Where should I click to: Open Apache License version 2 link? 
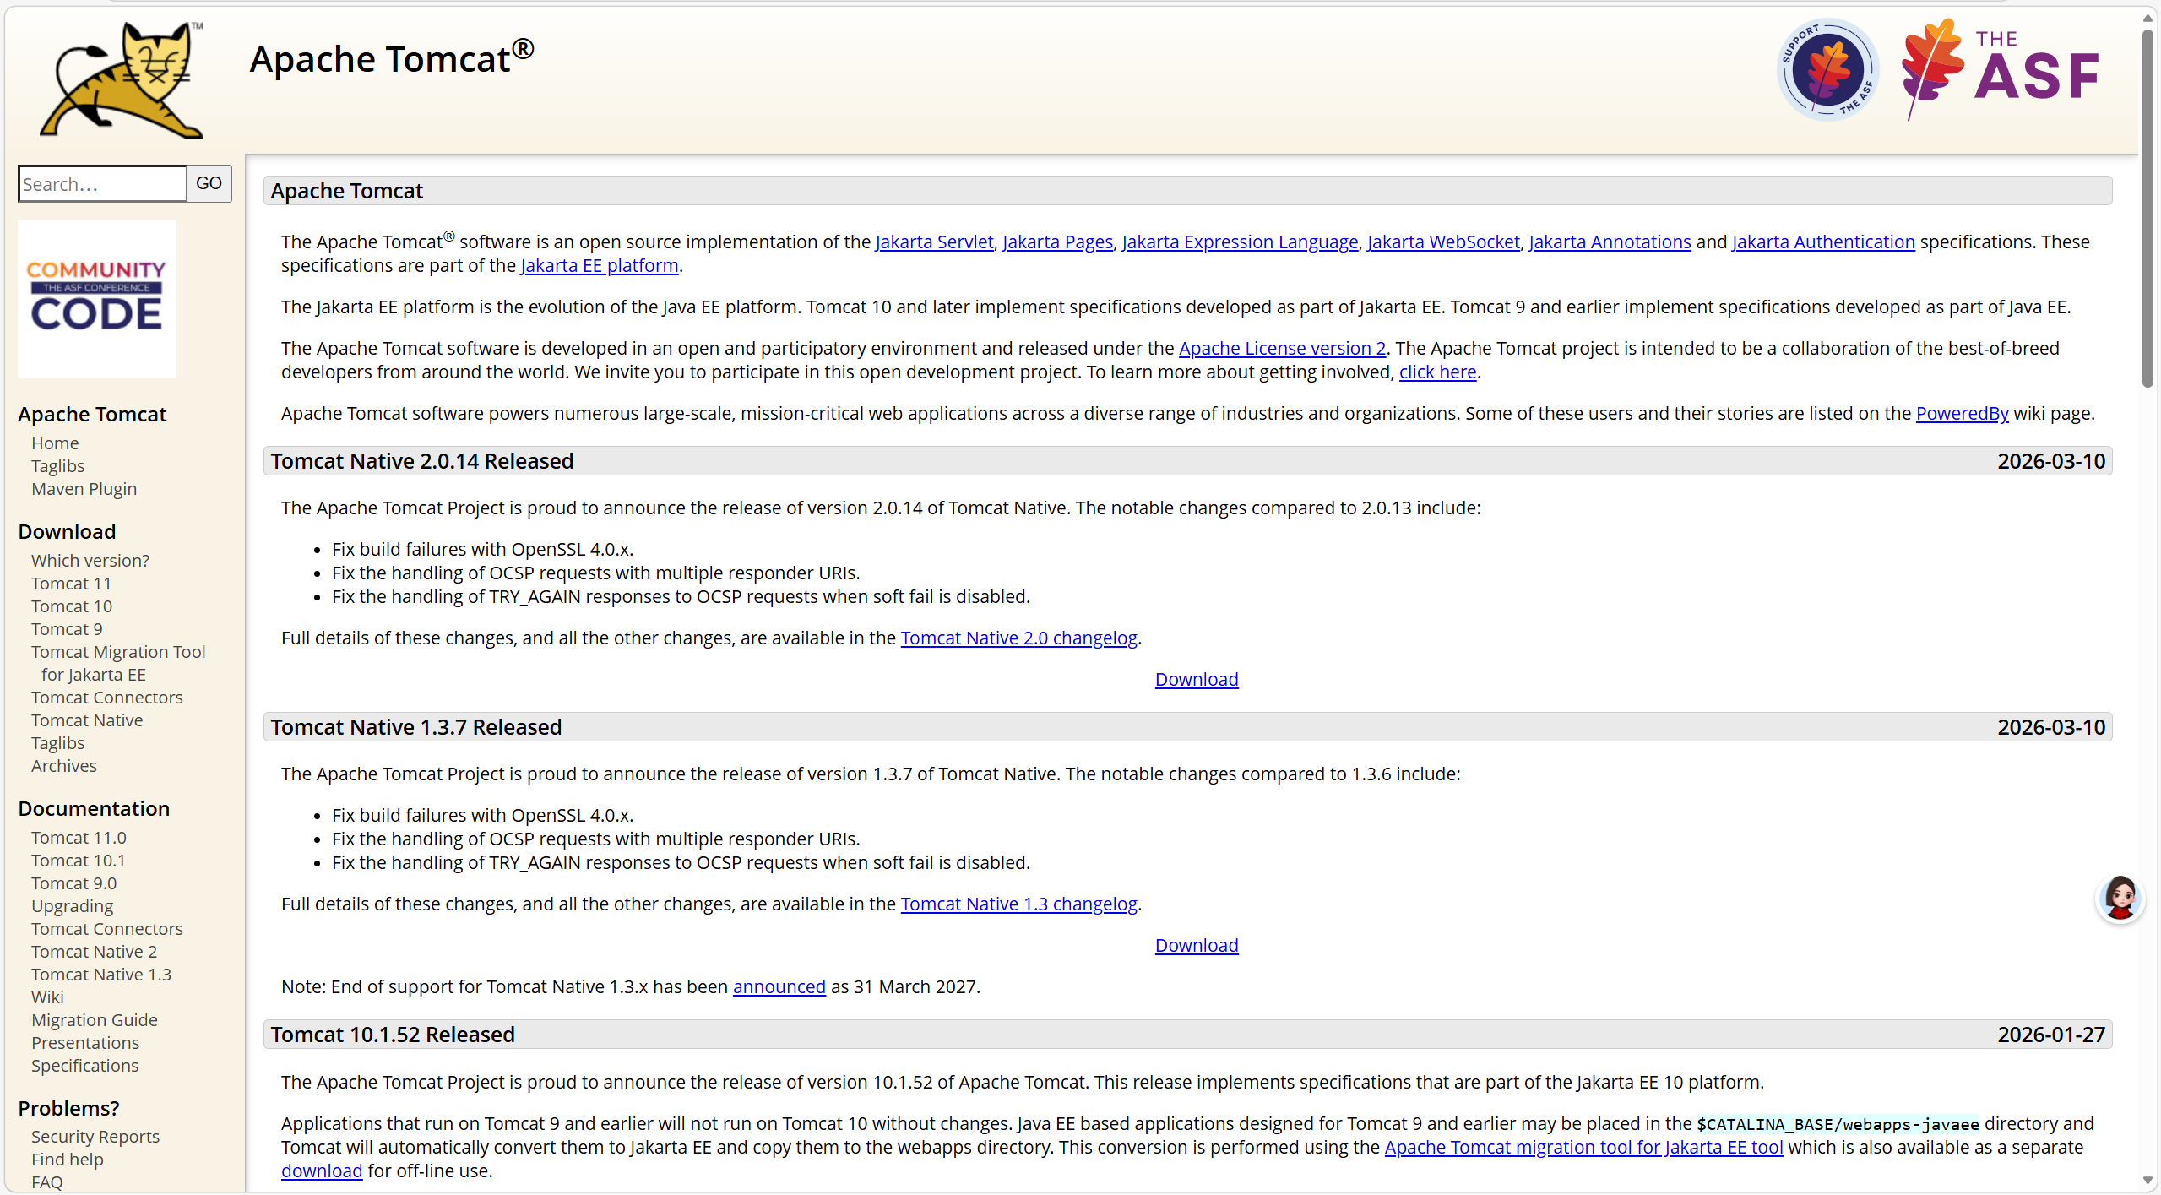[x=1282, y=349]
